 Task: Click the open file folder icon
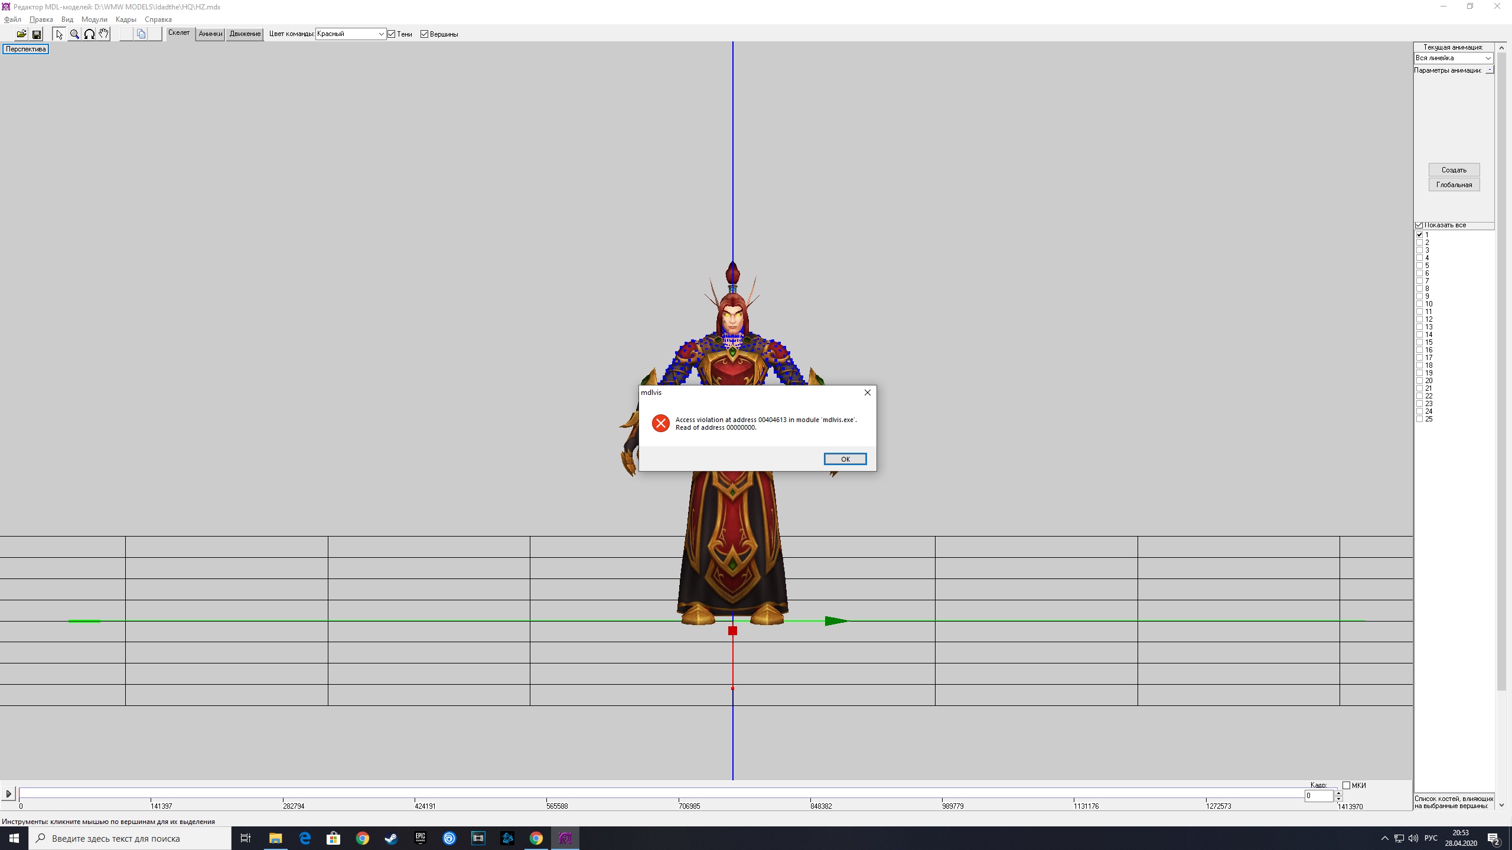21,34
